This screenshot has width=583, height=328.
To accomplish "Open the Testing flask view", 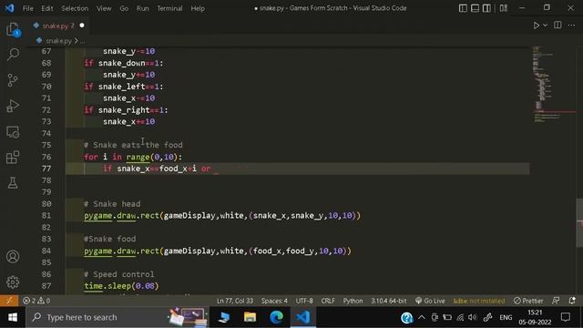I will click(x=13, y=183).
